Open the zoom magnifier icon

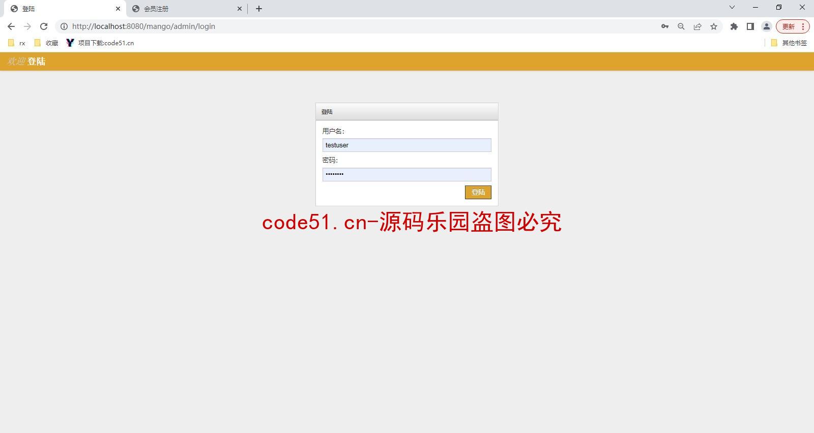pos(681,26)
